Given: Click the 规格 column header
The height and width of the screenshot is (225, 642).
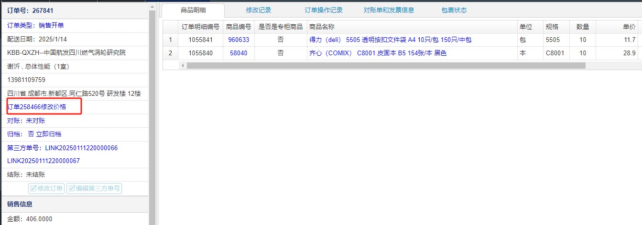Looking at the screenshot, I should [556, 27].
